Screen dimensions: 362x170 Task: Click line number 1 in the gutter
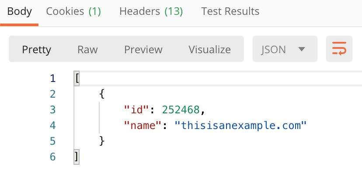tap(53, 78)
